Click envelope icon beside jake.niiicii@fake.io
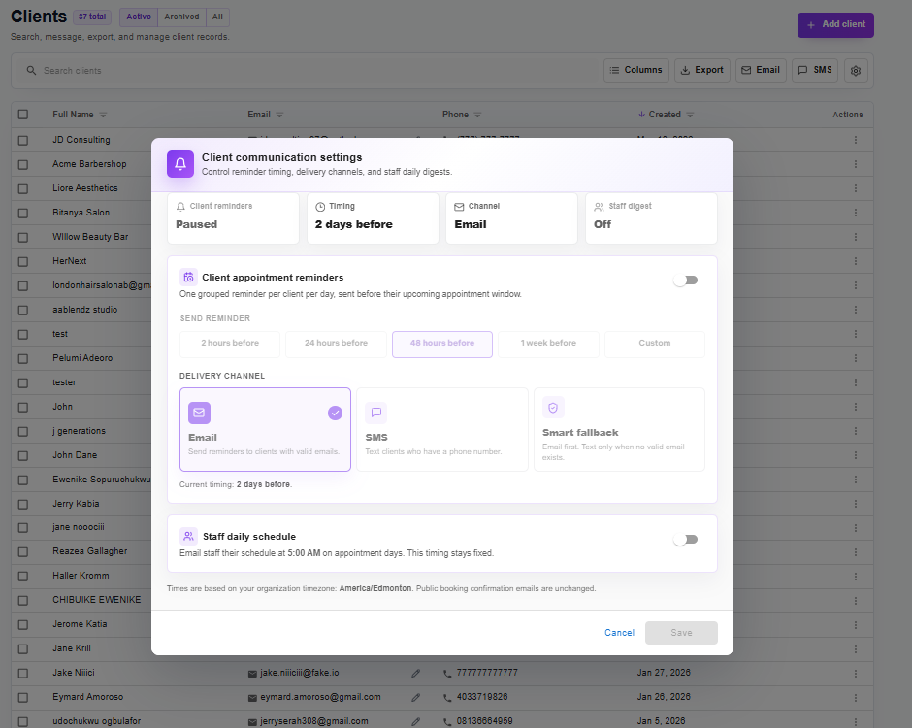 (x=252, y=674)
